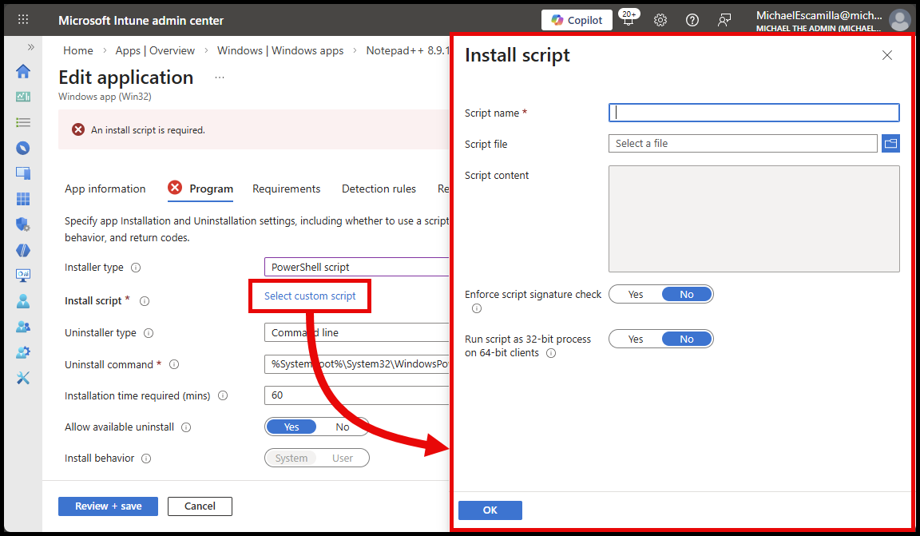This screenshot has height=536, width=920.
Task: Open the Home page from the sidebar
Action: point(23,71)
